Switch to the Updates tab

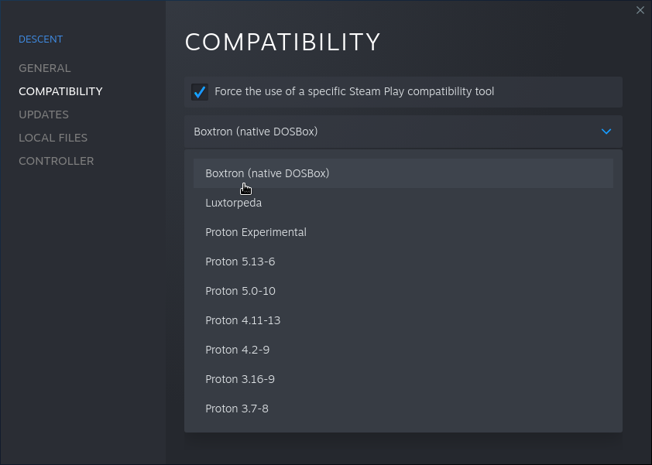(43, 115)
